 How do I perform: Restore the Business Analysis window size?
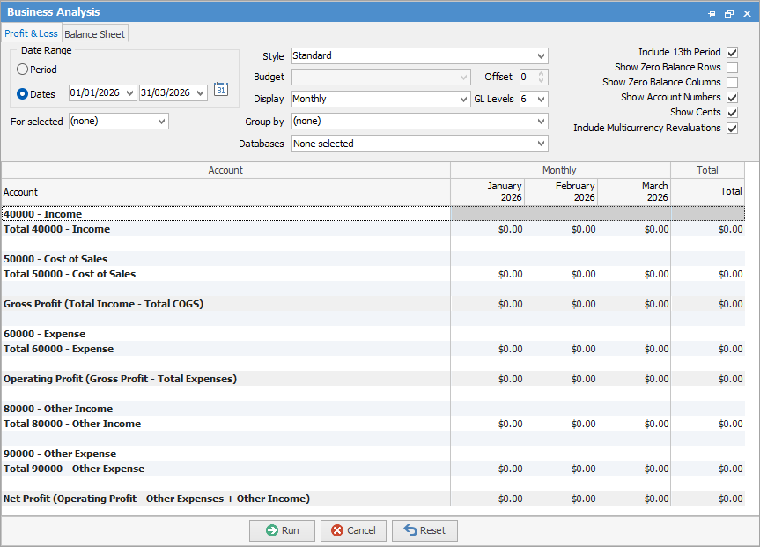click(729, 13)
